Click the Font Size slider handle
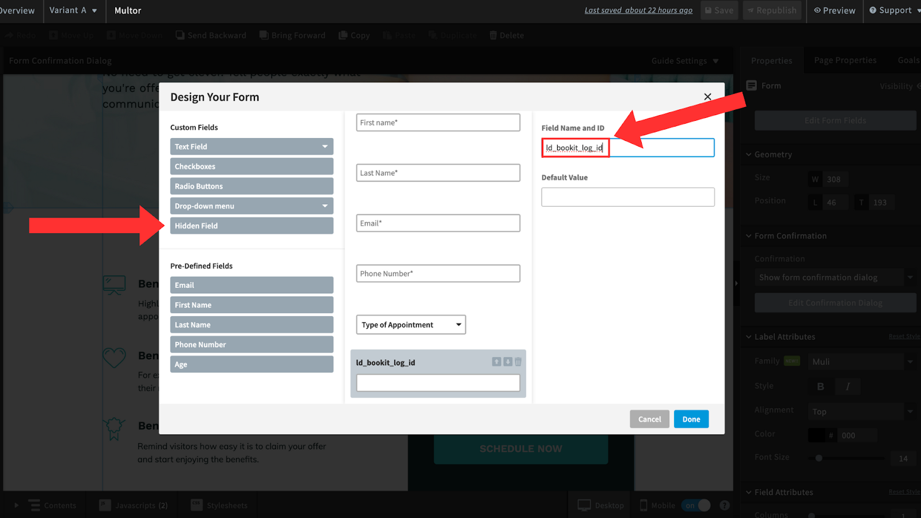921x518 pixels. (x=819, y=458)
